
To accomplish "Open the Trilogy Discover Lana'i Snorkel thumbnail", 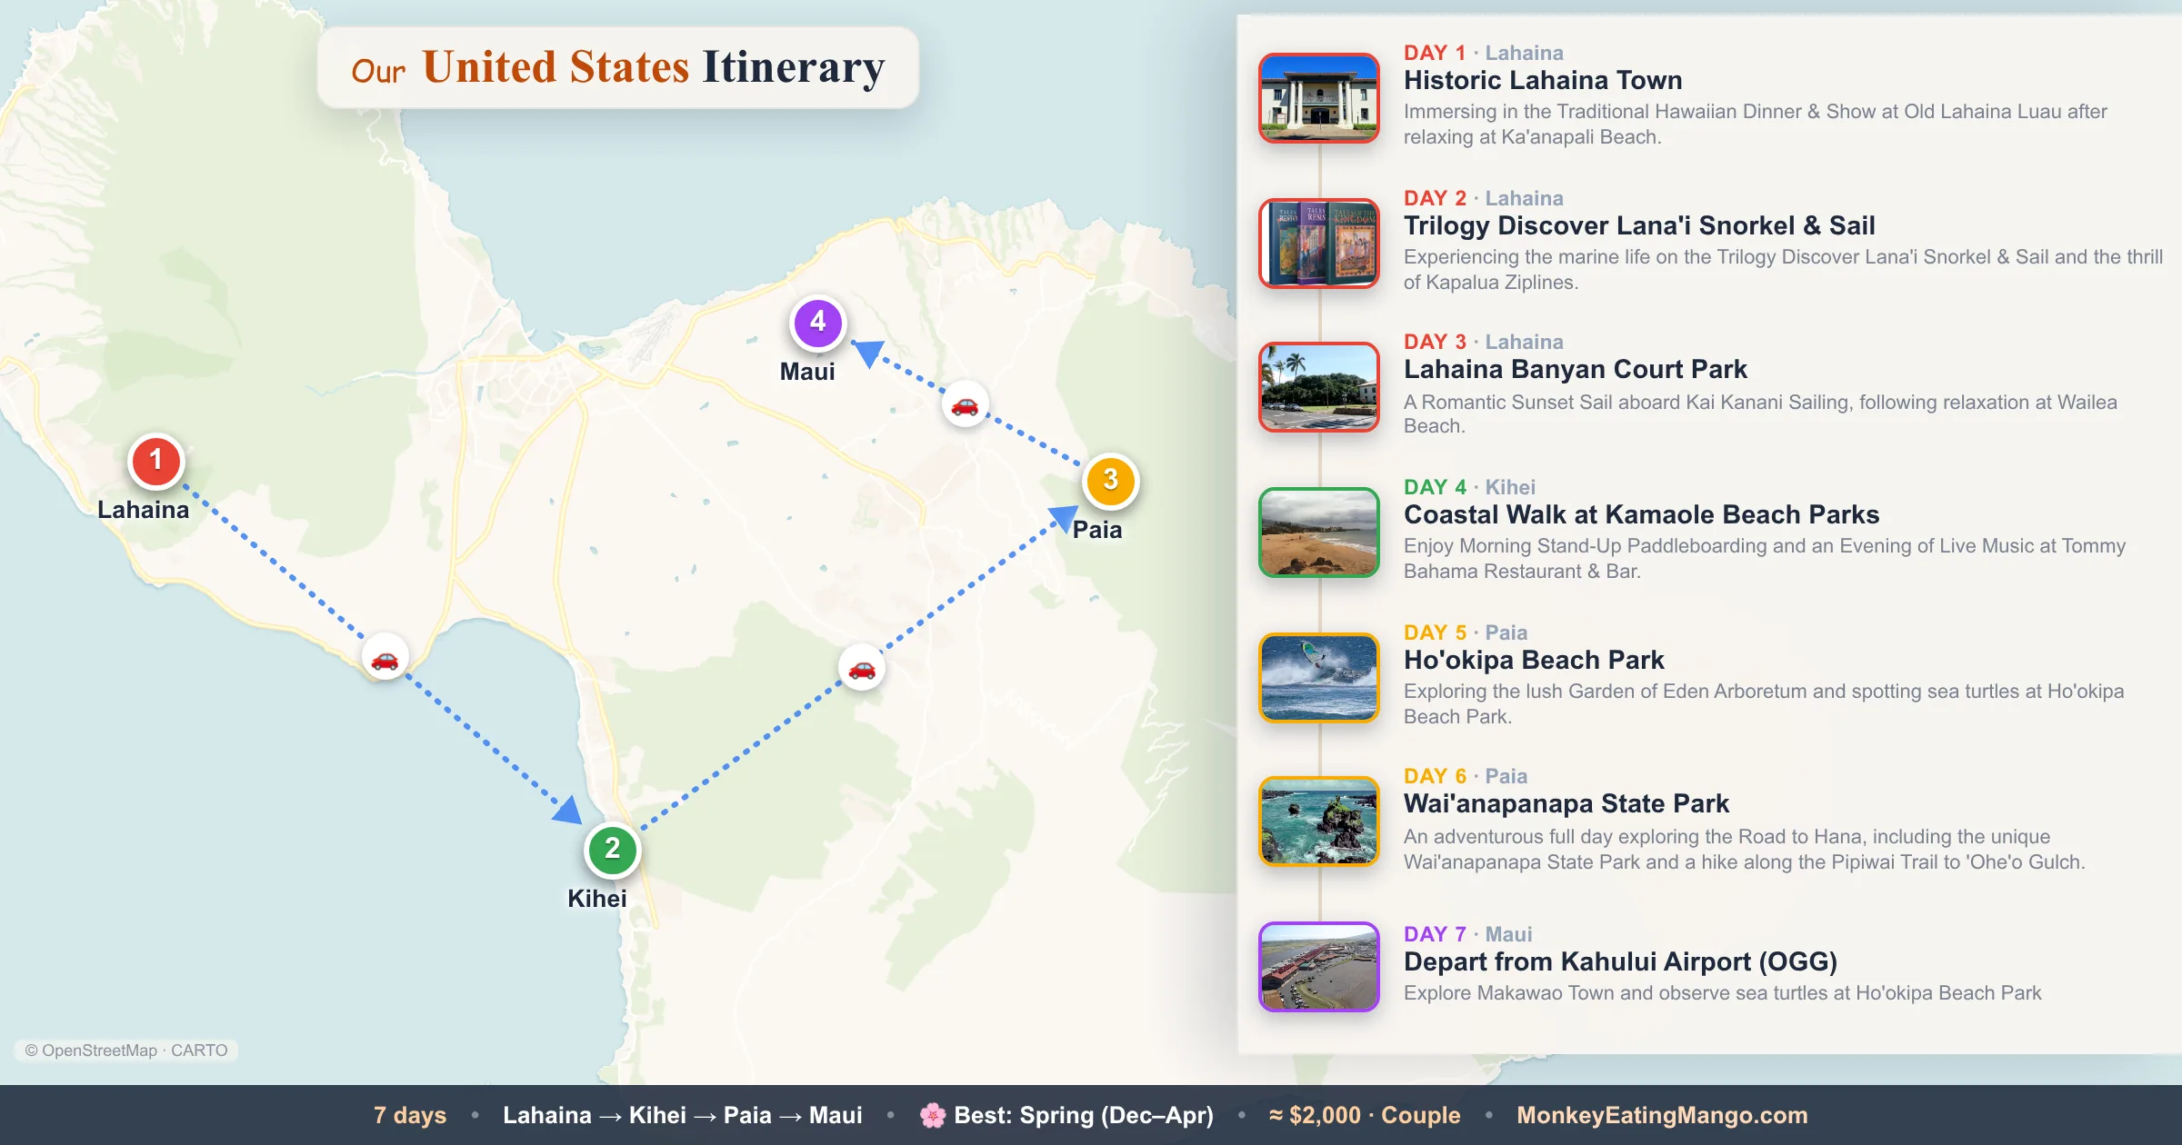I will click(x=1318, y=244).
